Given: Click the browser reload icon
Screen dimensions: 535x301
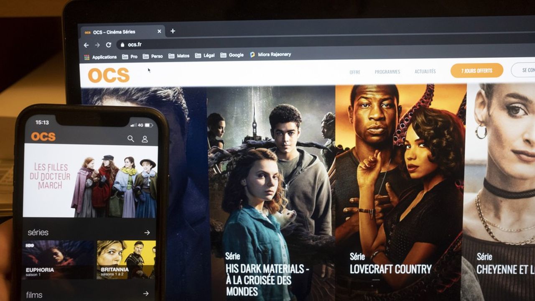Looking at the screenshot, I should [109, 45].
